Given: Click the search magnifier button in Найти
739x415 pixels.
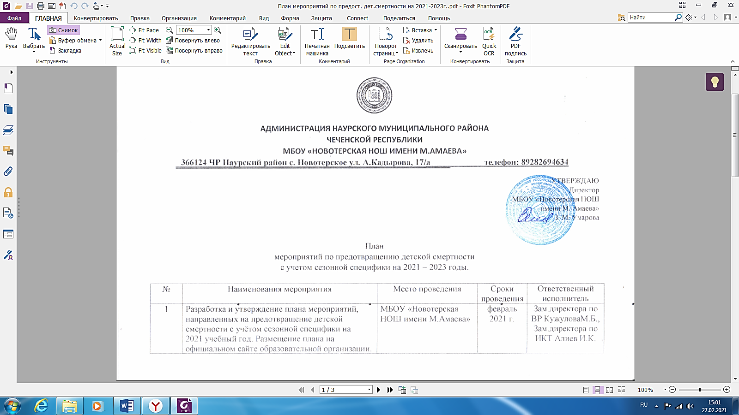Looking at the screenshot, I should (678, 18).
